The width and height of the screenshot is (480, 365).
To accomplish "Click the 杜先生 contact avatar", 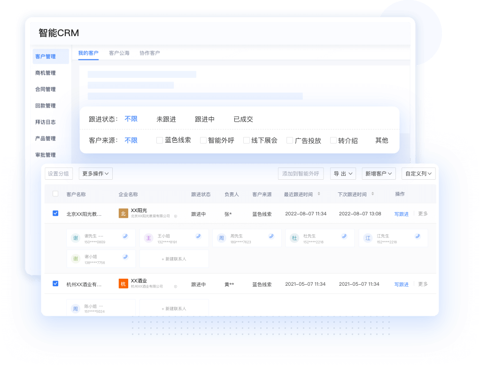I will 294,238.
